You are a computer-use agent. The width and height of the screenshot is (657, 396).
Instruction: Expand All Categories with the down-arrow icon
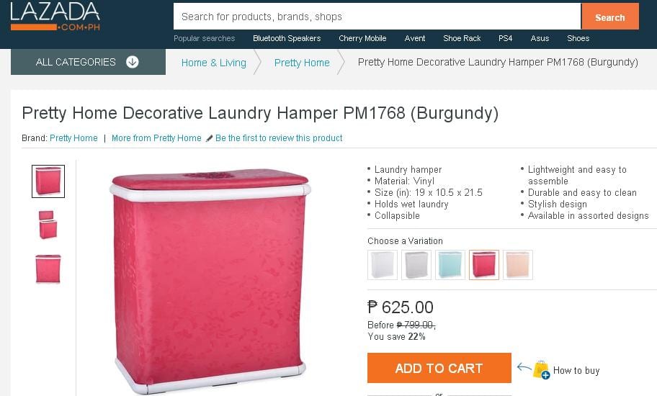133,62
